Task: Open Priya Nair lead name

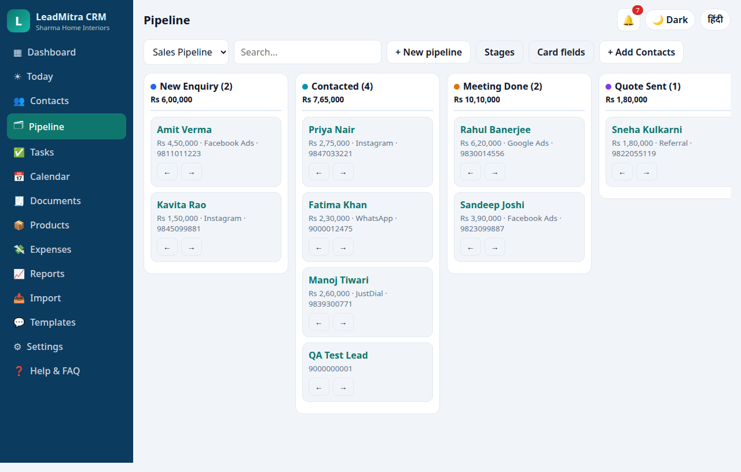Action: (332, 130)
